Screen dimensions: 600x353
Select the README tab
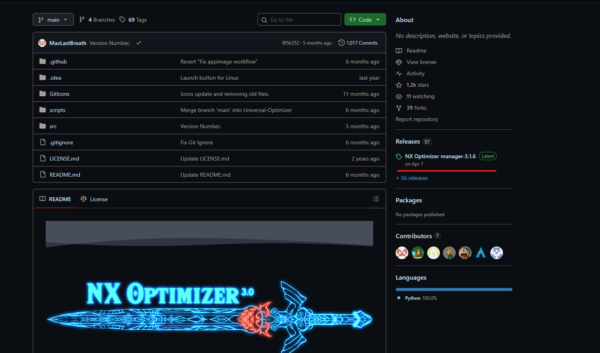coord(55,199)
